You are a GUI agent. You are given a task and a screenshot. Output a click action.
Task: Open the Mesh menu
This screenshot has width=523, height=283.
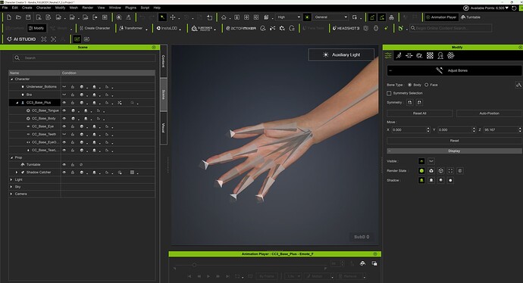[x=74, y=8]
